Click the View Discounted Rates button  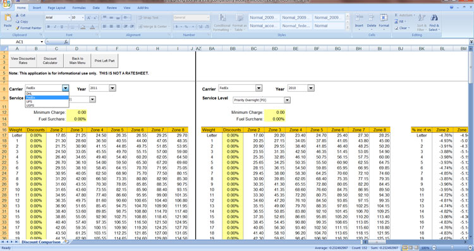click(23, 61)
